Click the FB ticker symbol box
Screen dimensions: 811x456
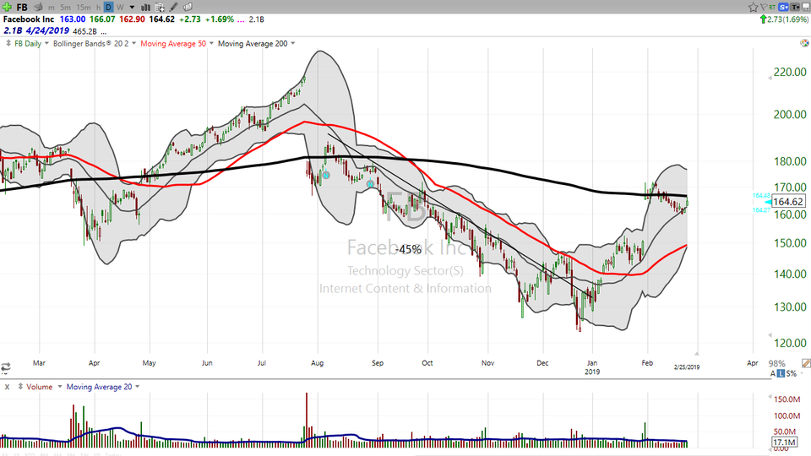[22, 8]
